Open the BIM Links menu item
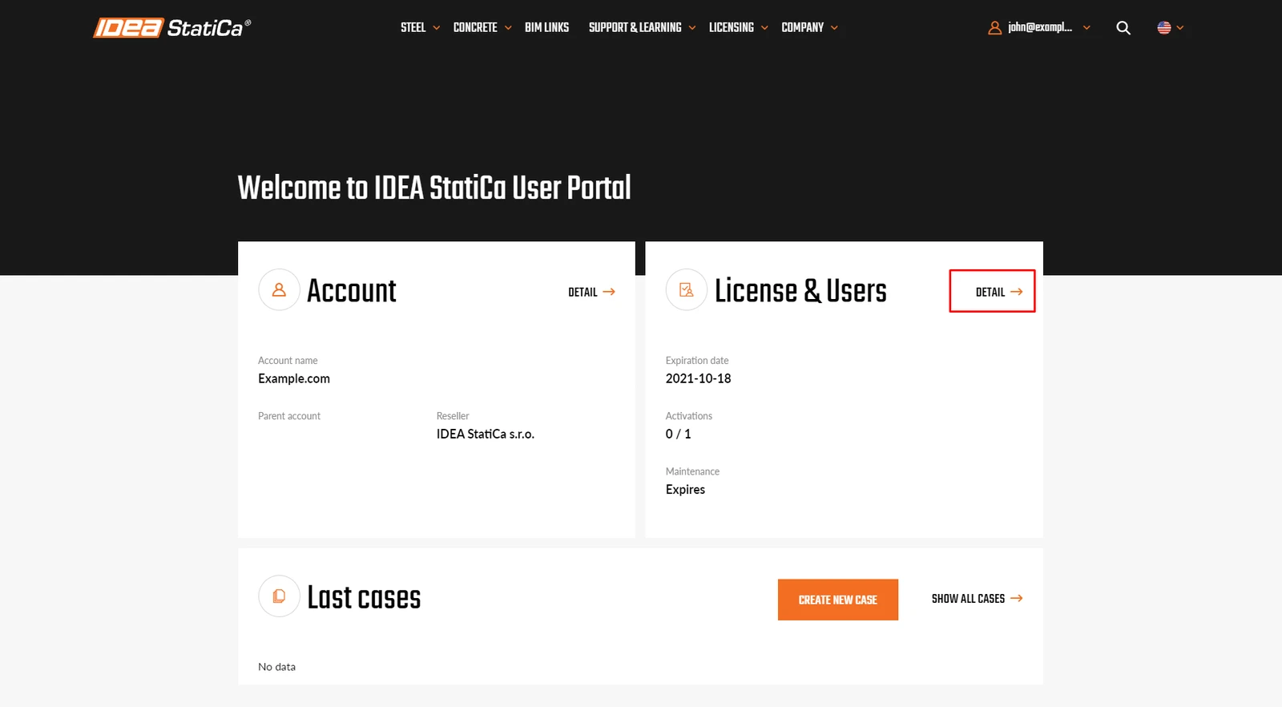 [546, 28]
